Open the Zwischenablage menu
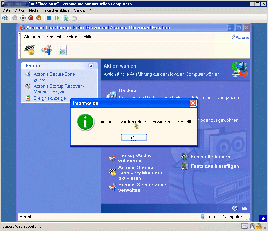 57,10
